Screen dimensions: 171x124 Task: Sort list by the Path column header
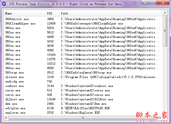tap(111, 13)
